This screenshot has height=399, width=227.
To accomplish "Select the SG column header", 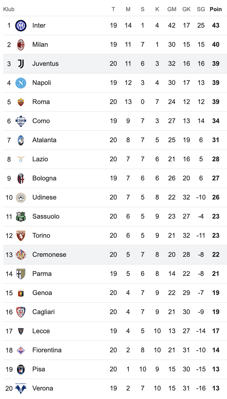I will [x=201, y=9].
